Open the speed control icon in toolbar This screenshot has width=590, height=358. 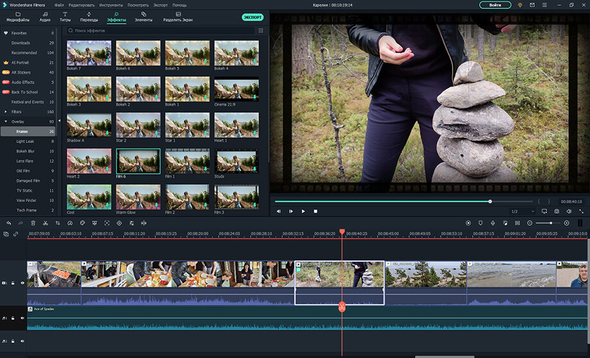pos(70,223)
